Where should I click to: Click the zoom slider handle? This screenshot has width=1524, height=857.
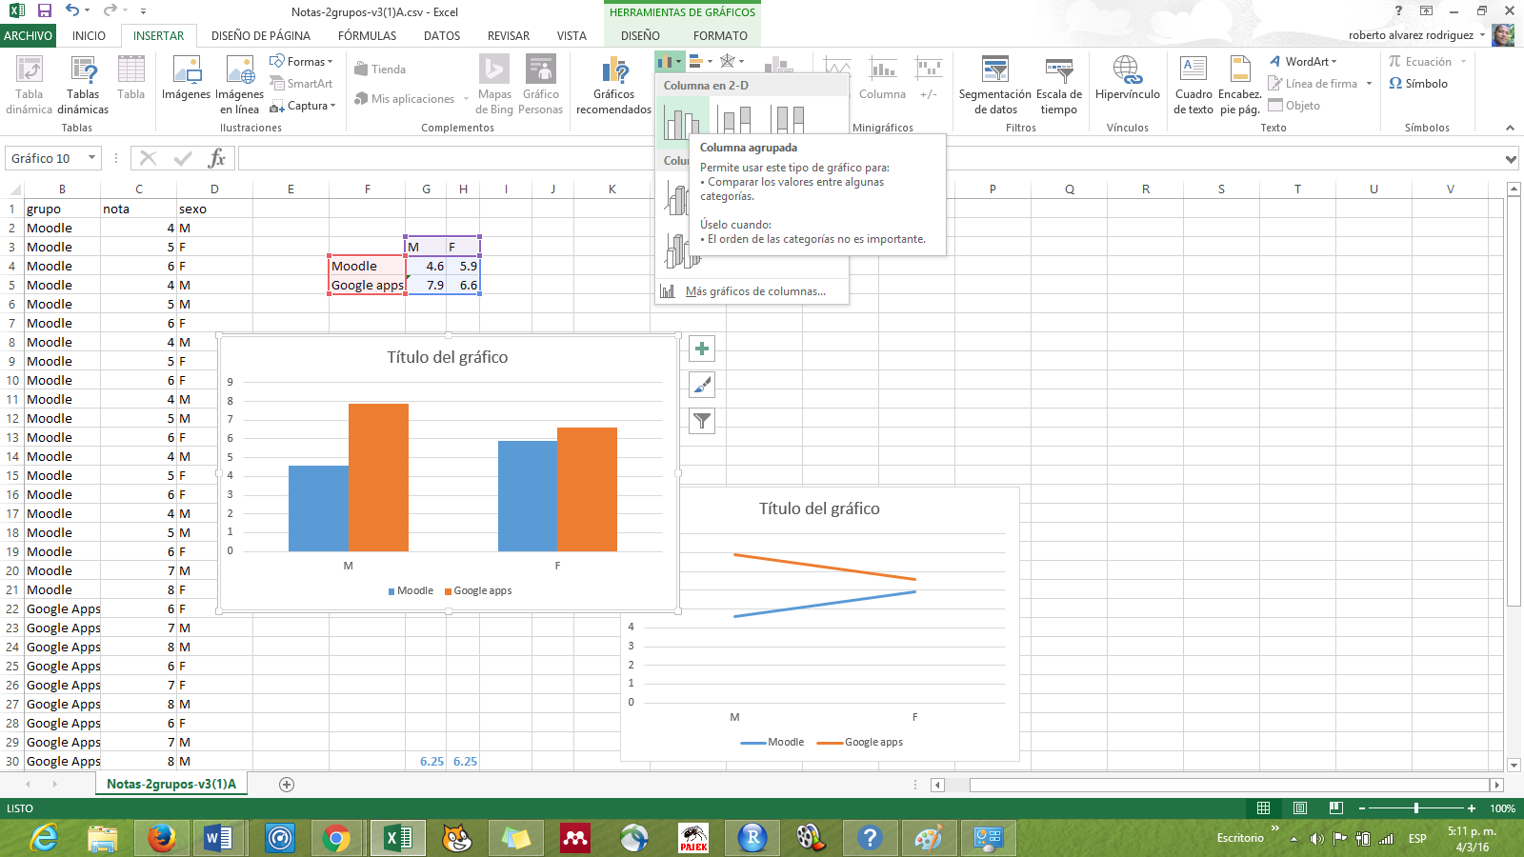pos(1416,807)
